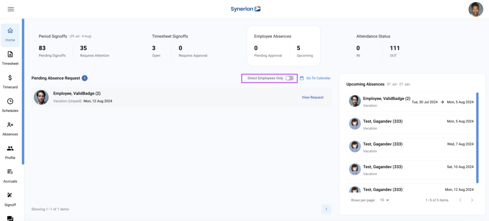Open the hamburger menu icon

pyautogui.click(x=11, y=10)
